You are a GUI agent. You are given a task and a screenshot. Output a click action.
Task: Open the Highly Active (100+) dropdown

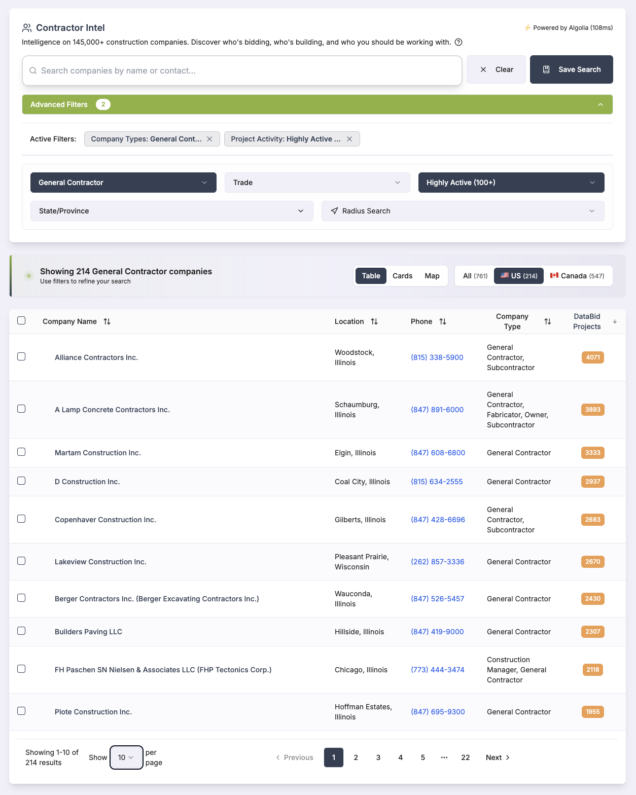pos(511,183)
